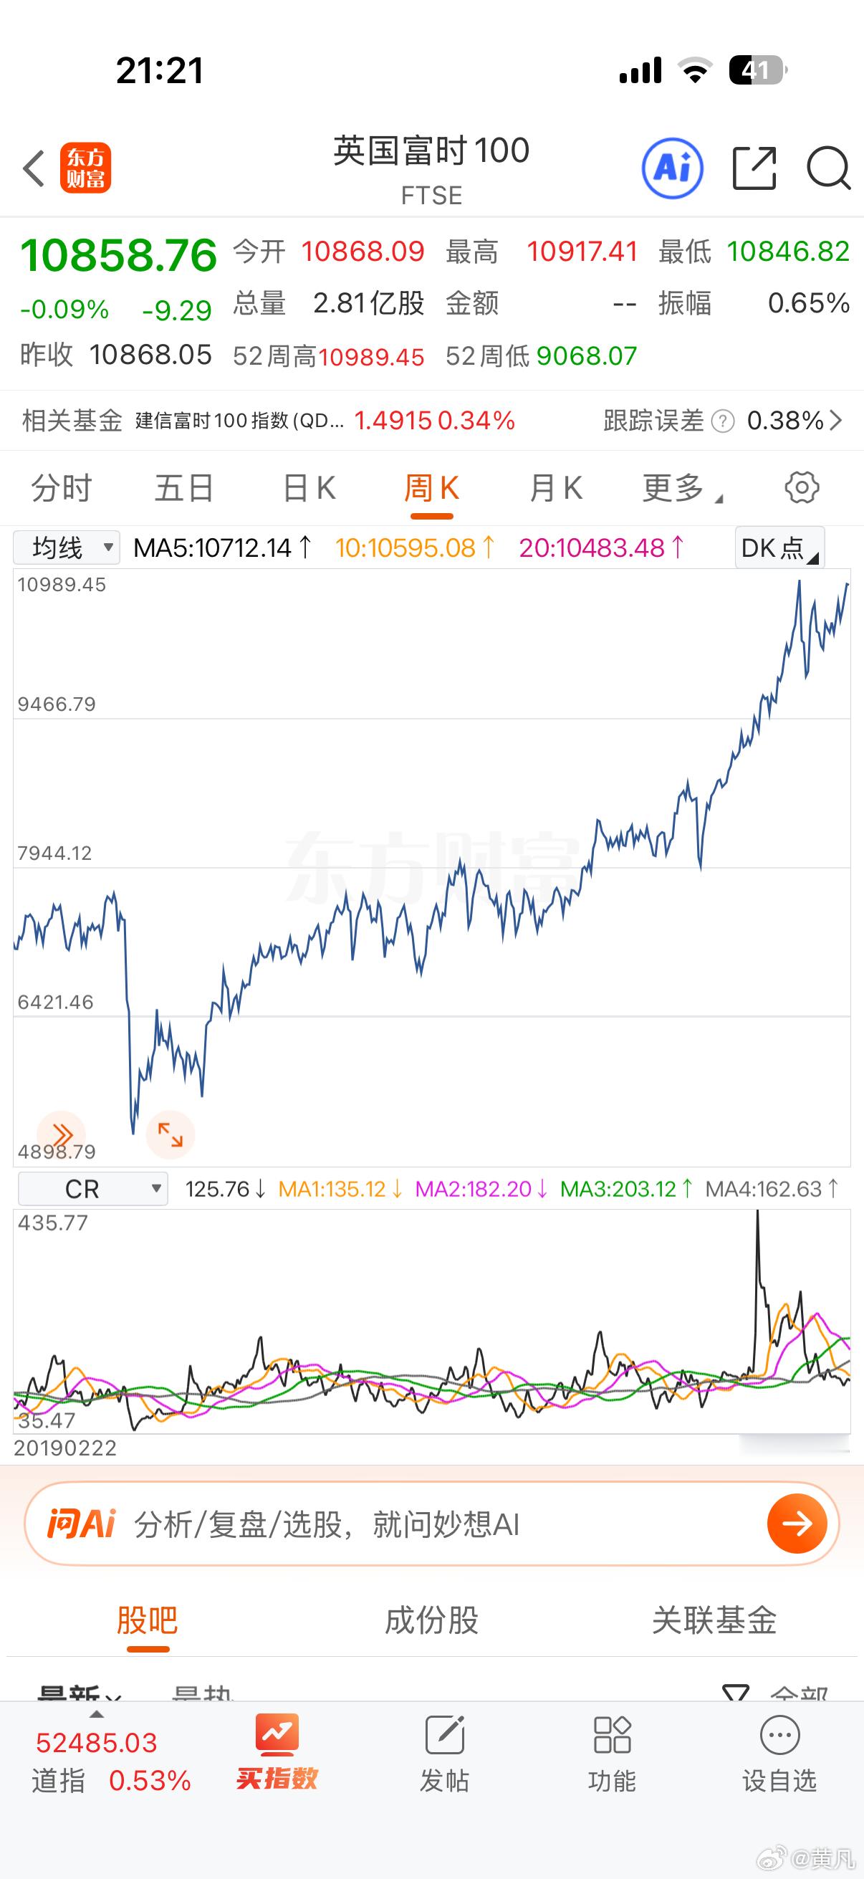Open the blue Ai assistant icon

(x=672, y=168)
